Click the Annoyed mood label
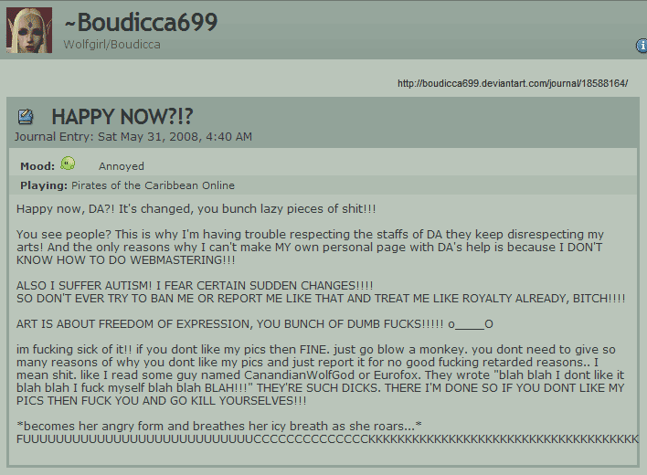Image resolution: width=647 pixels, height=475 pixels. 122,166
